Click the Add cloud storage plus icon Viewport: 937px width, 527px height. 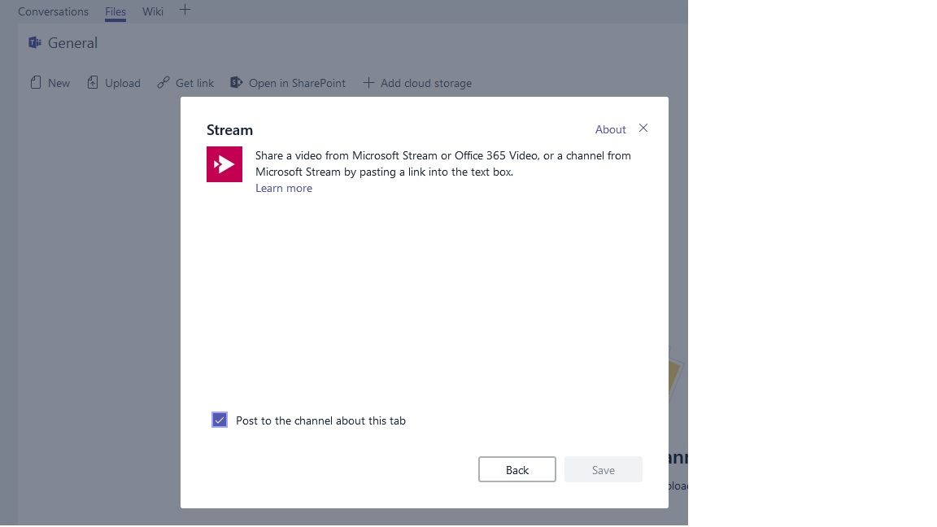tap(370, 82)
